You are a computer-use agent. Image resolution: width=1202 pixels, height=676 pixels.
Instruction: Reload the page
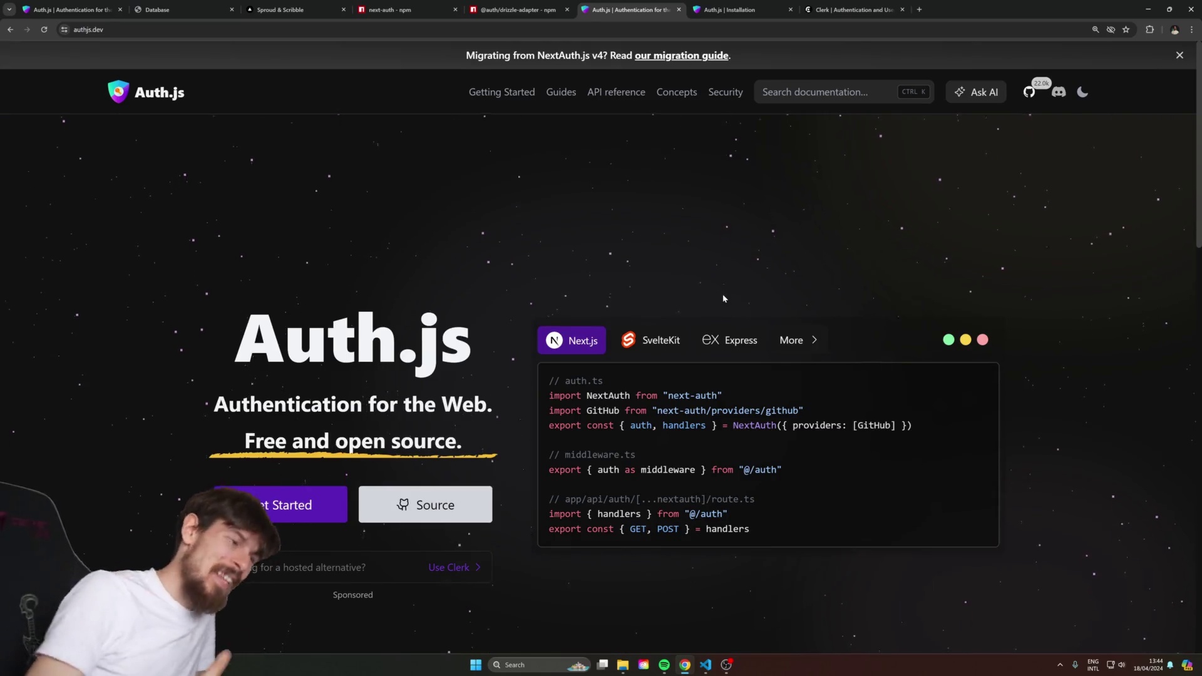(44, 29)
